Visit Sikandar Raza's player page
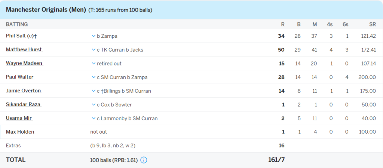The image size is (383, 168). [x=23, y=105]
